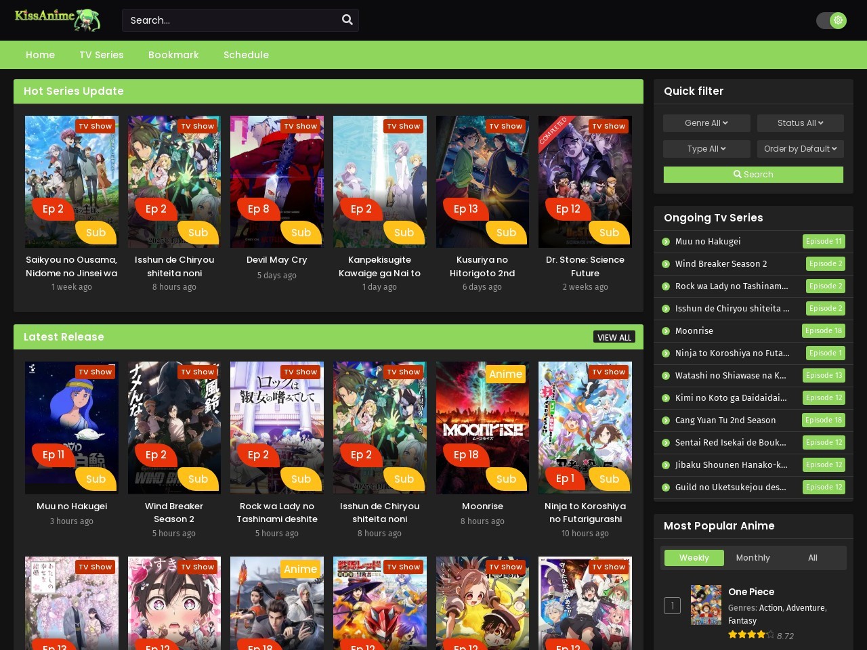
Task: Click the green Quick filter Search button
Action: pos(753,174)
